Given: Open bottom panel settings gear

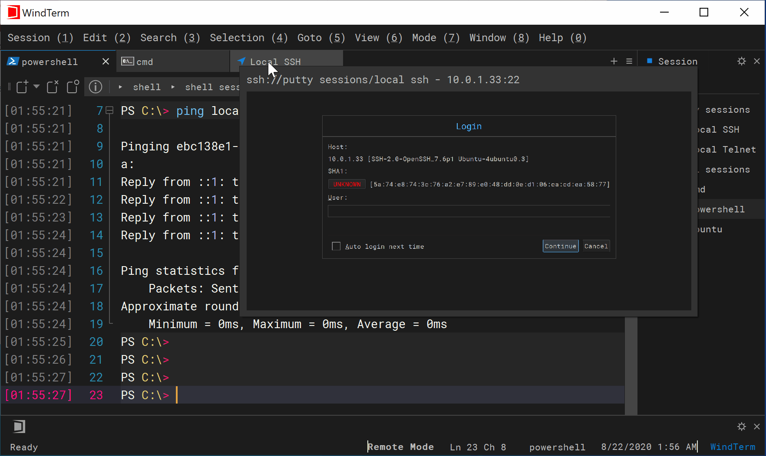Looking at the screenshot, I should point(742,427).
